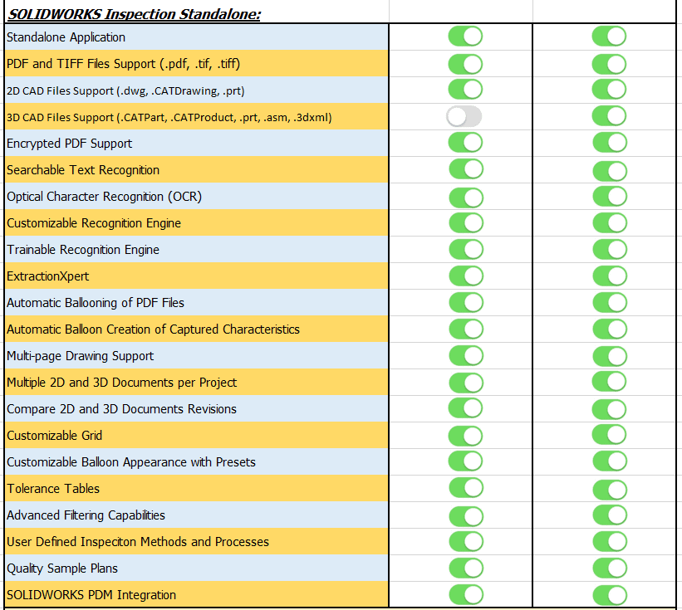Select the 'Multi-page Drawing Support' cell
The width and height of the screenshot is (682, 610).
tap(196, 355)
